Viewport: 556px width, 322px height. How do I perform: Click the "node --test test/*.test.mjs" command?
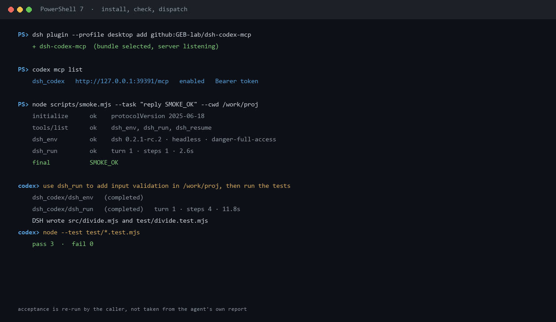click(91, 233)
